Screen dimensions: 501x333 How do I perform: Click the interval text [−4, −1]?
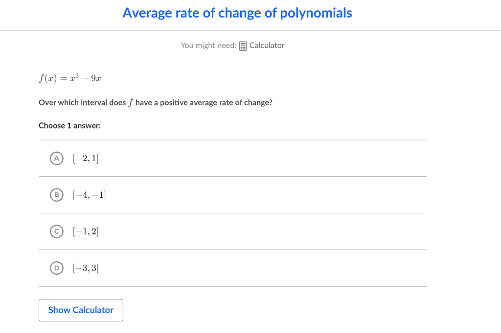click(89, 195)
